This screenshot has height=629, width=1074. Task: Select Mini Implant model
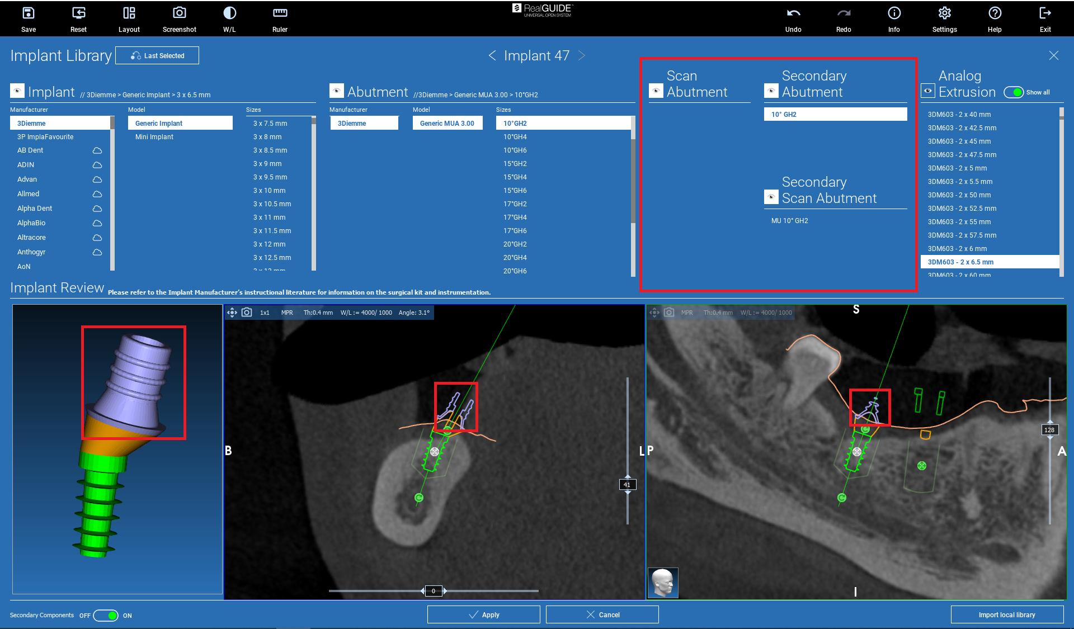(x=154, y=137)
